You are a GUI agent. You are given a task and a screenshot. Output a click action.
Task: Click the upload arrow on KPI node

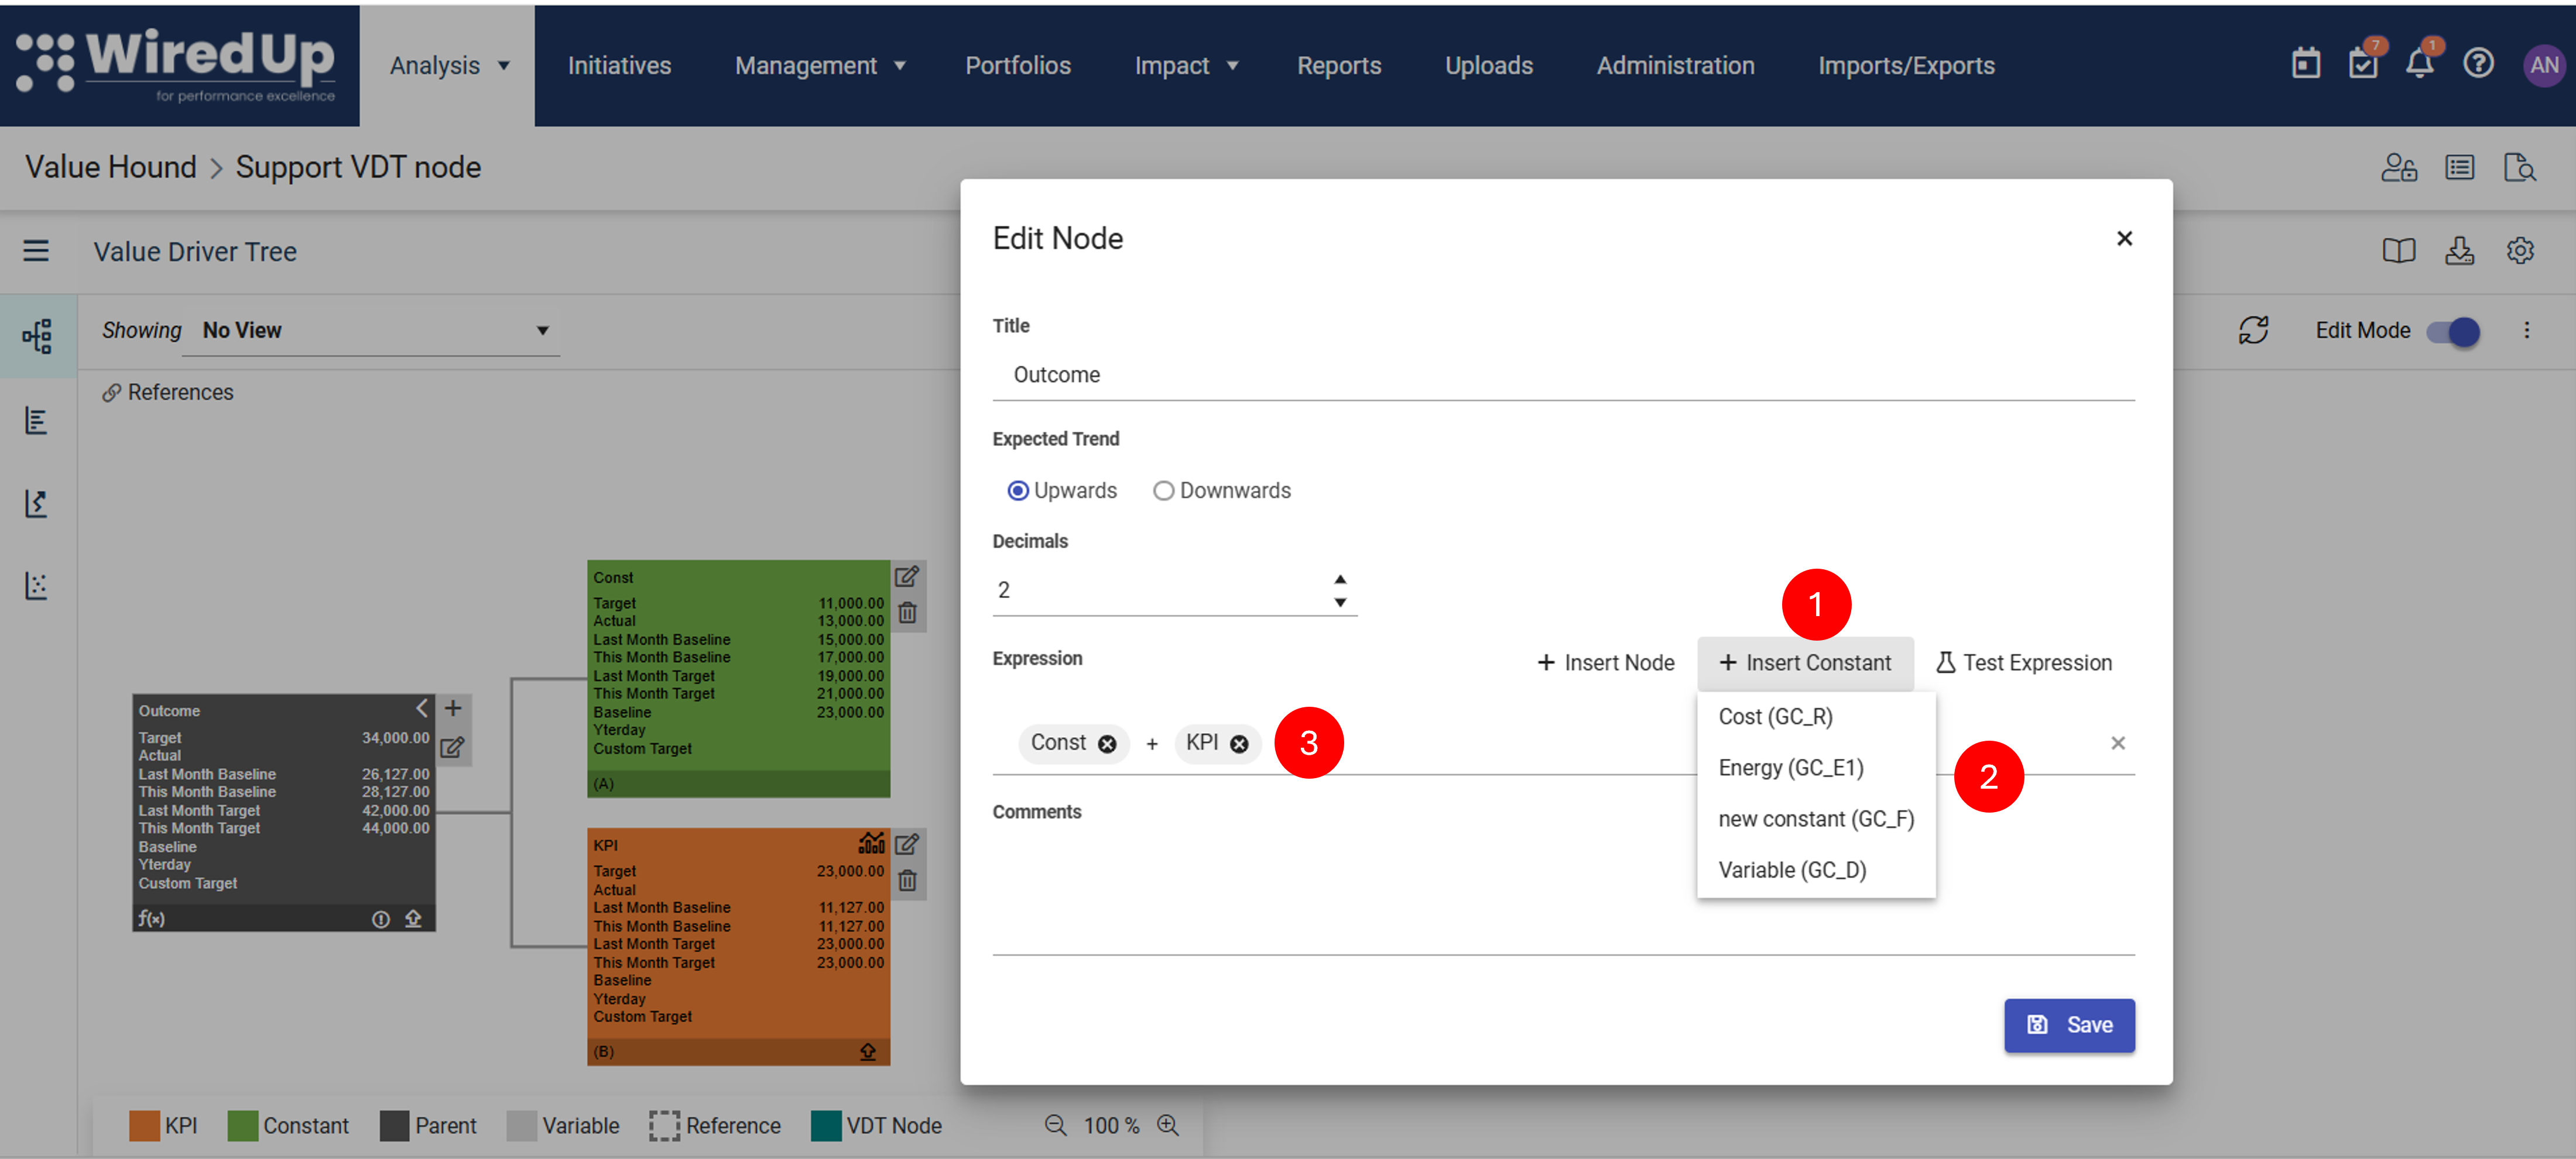(868, 1051)
